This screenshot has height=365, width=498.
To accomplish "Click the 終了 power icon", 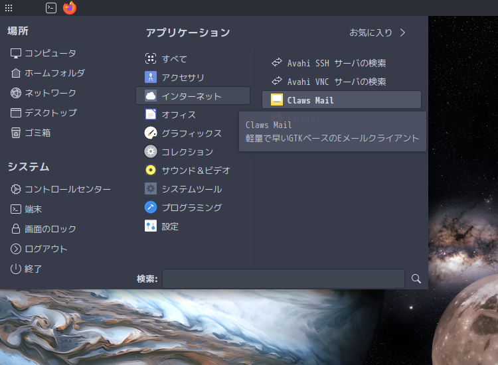I will pyautogui.click(x=16, y=269).
